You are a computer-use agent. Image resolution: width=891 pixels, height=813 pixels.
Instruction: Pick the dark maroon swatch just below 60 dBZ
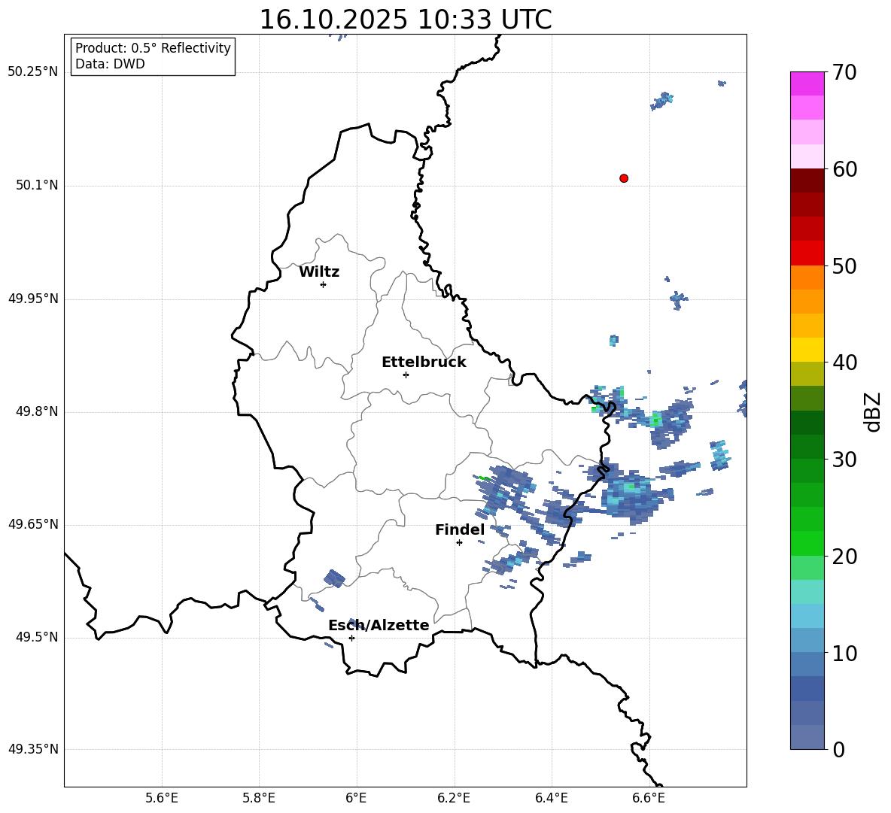tap(807, 180)
